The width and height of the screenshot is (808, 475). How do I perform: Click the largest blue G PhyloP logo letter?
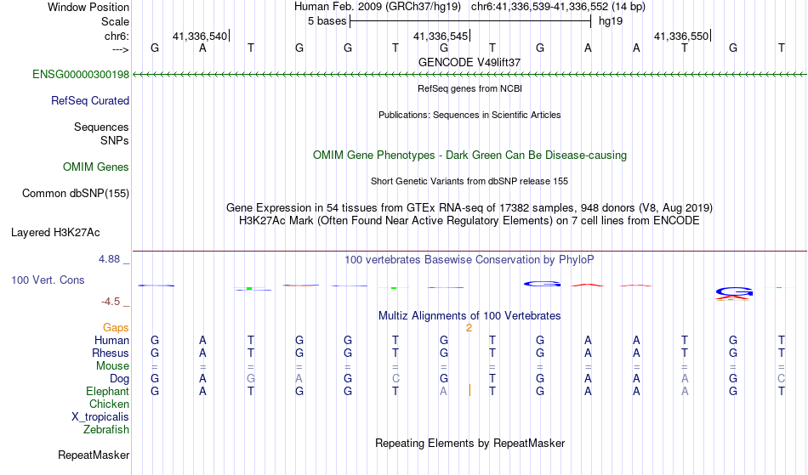tap(734, 291)
